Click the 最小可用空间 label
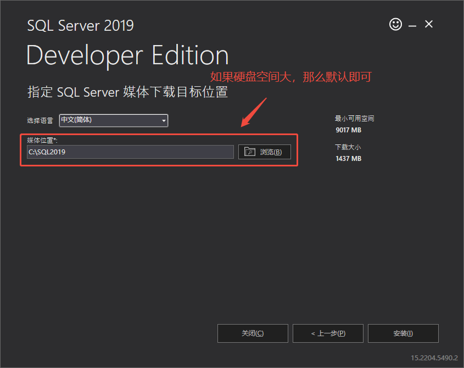 [355, 119]
